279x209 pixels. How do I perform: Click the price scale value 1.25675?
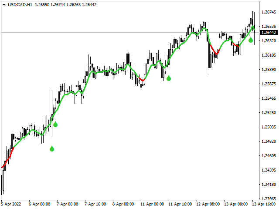269,84
